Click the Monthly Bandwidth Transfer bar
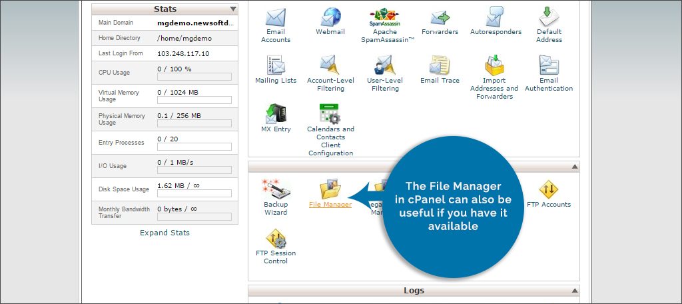Screen dimensions: 682x304 194,217
